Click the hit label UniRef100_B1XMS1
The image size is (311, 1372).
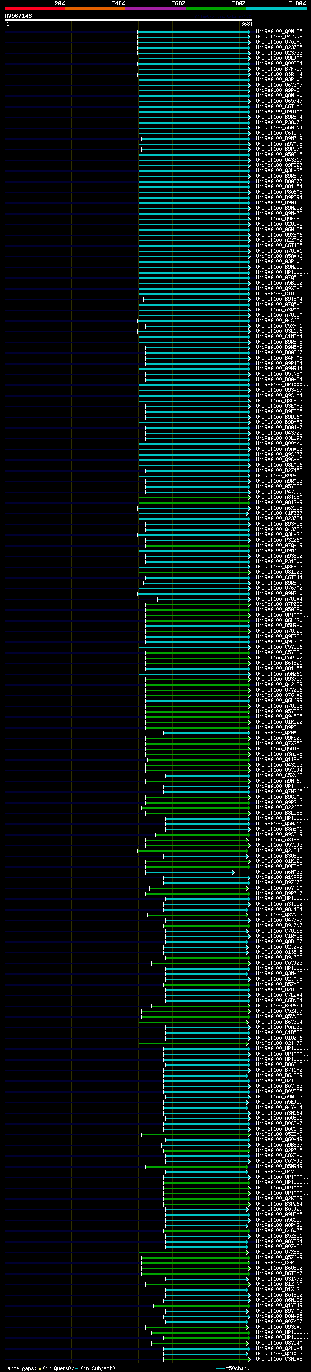click(279, 1289)
